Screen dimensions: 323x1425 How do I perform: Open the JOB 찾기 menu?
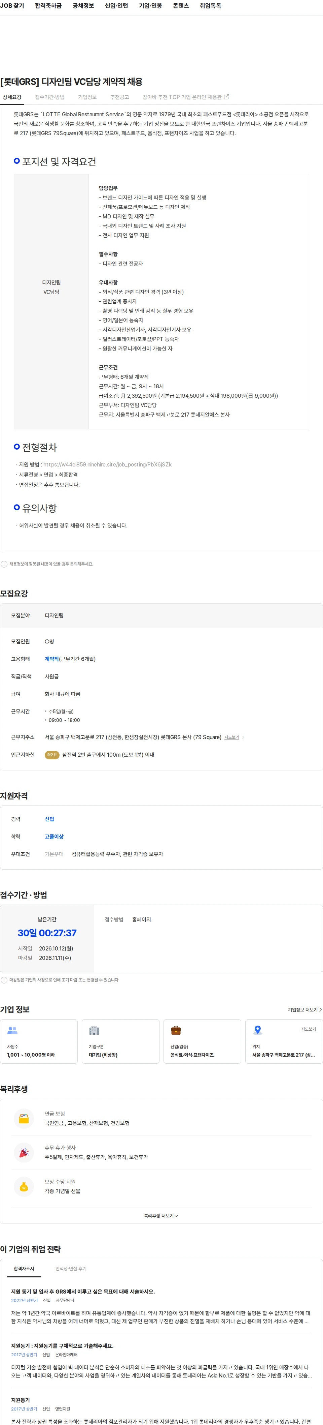tap(12, 5)
